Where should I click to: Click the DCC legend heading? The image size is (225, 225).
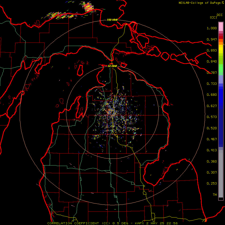pos(219,15)
